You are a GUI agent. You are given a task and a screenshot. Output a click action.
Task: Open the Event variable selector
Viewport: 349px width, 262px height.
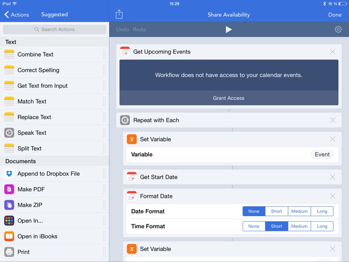(x=322, y=154)
